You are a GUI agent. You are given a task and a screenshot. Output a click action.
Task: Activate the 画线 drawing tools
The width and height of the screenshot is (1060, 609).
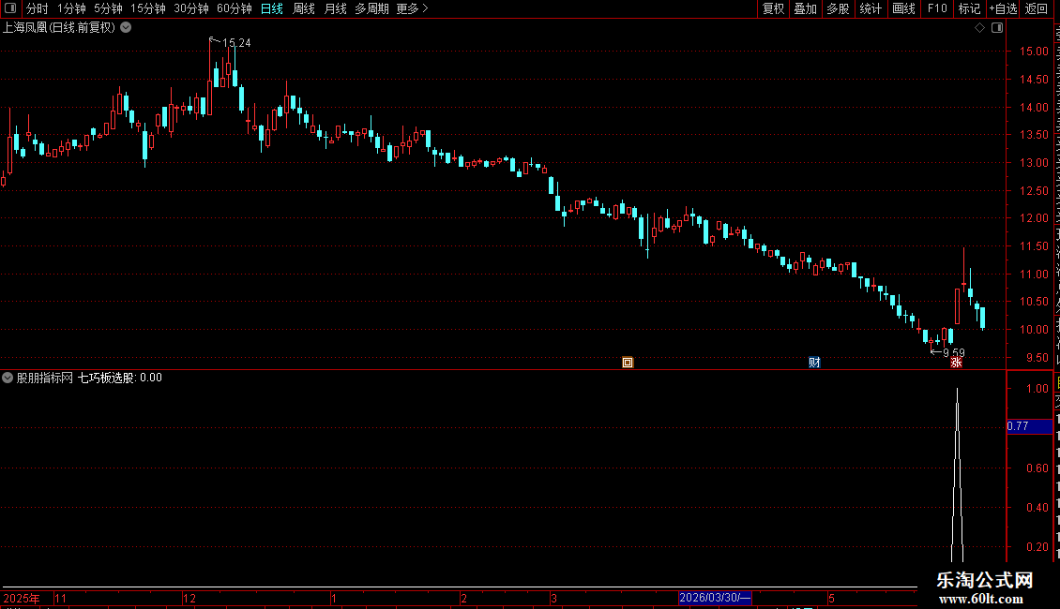904,8
